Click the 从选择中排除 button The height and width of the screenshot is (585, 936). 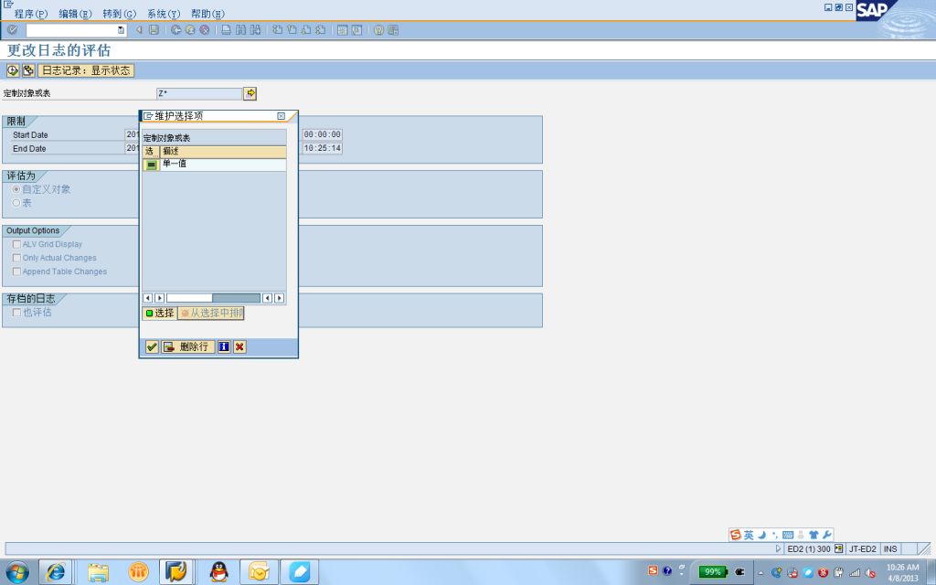(x=211, y=313)
